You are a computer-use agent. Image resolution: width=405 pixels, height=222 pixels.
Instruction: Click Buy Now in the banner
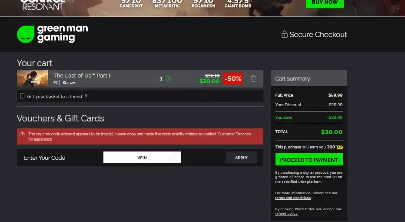point(325,3)
